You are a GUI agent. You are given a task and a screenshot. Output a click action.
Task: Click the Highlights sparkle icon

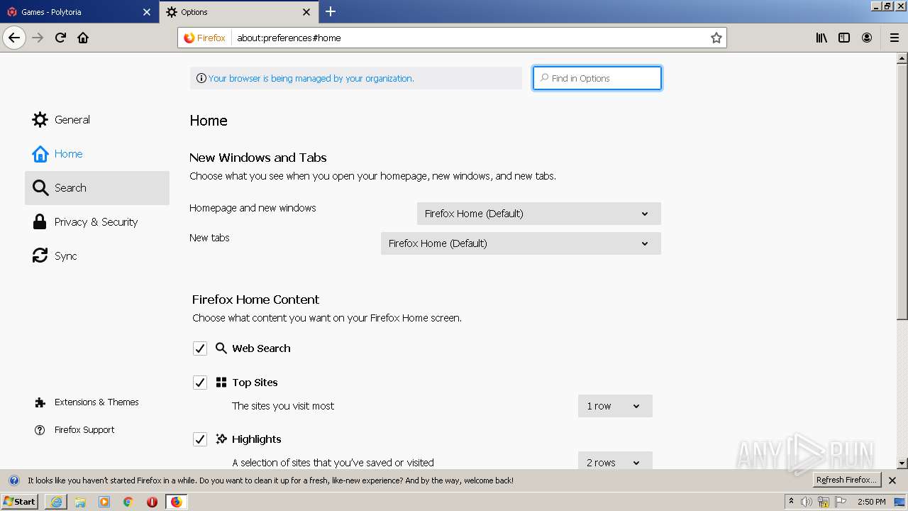(221, 439)
